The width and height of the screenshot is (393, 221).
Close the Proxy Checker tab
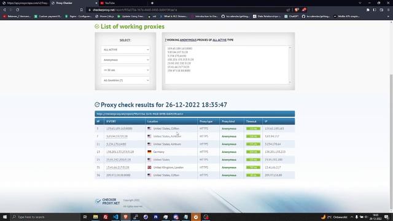click(96, 3)
